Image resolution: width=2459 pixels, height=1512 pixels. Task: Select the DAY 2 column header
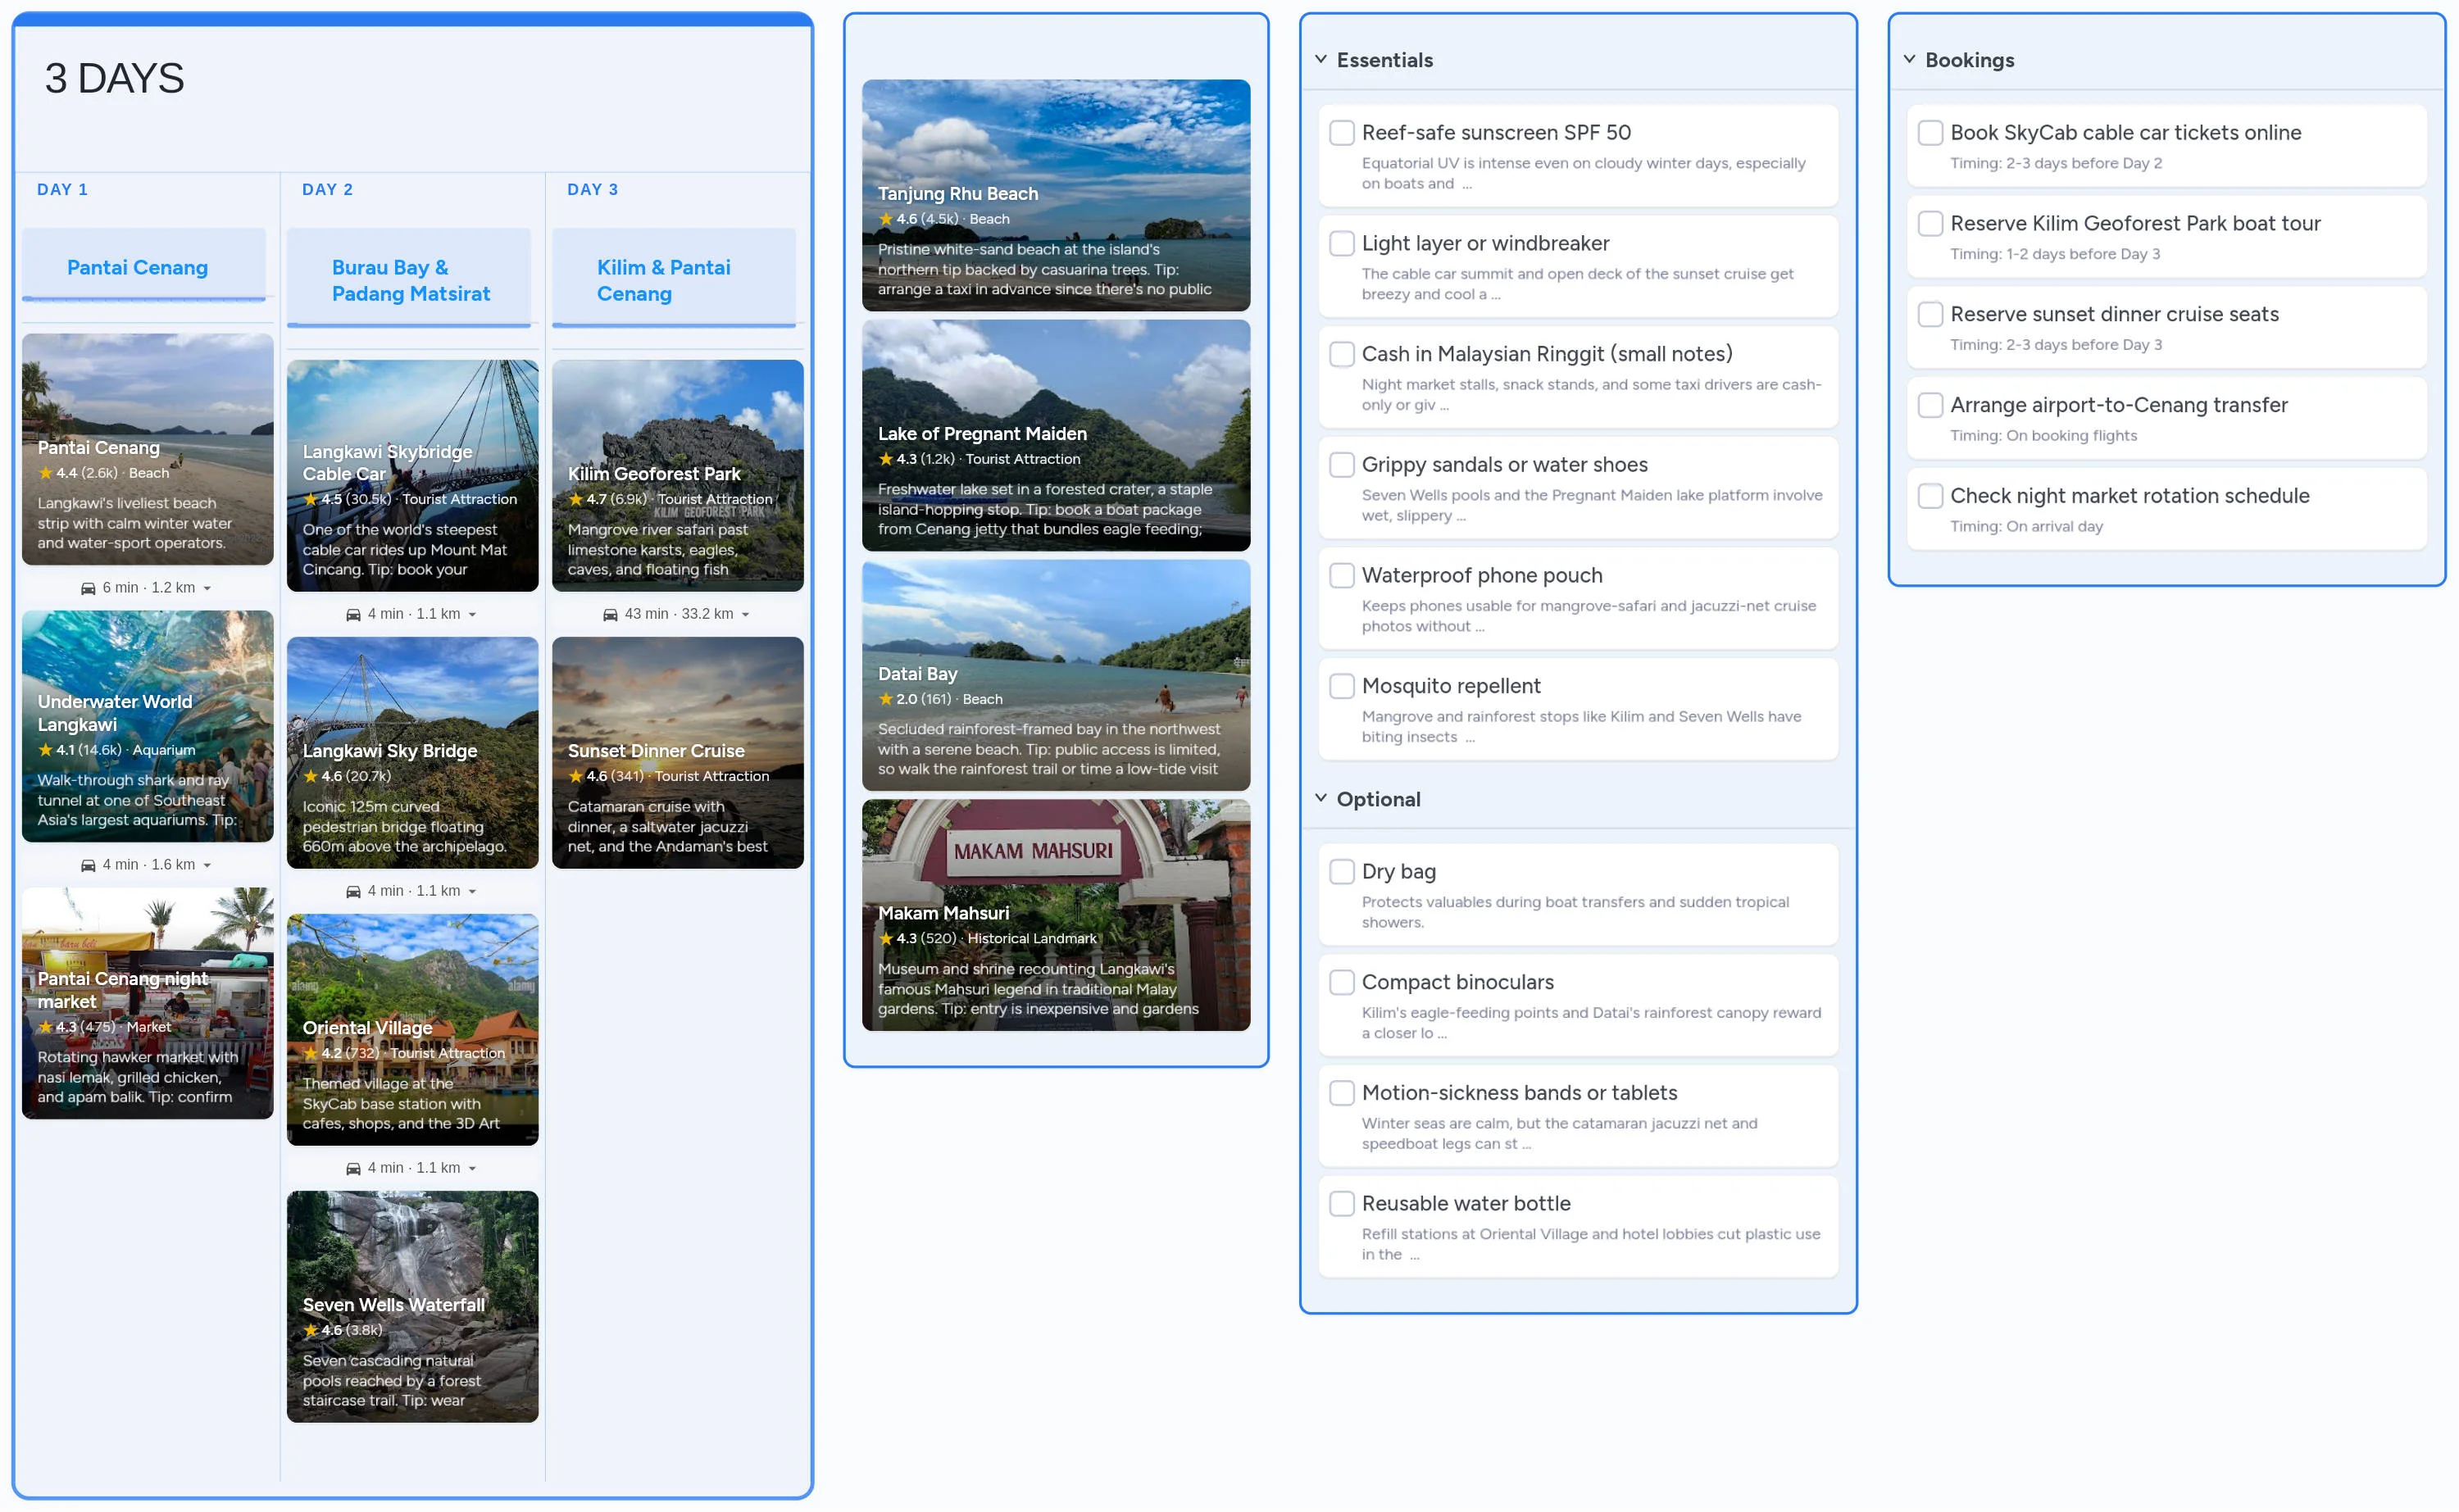point(327,189)
